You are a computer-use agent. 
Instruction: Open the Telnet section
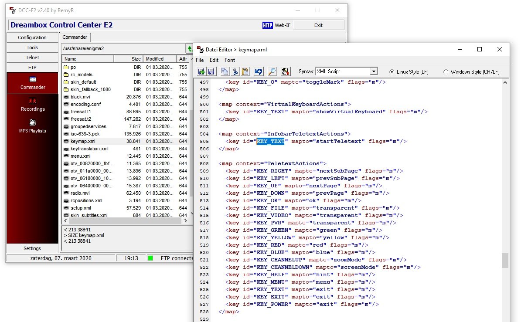[32, 58]
